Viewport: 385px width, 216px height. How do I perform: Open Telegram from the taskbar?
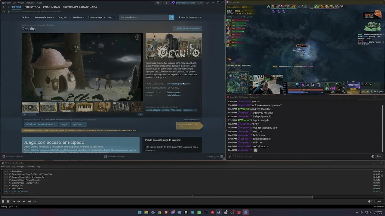tap(192, 212)
